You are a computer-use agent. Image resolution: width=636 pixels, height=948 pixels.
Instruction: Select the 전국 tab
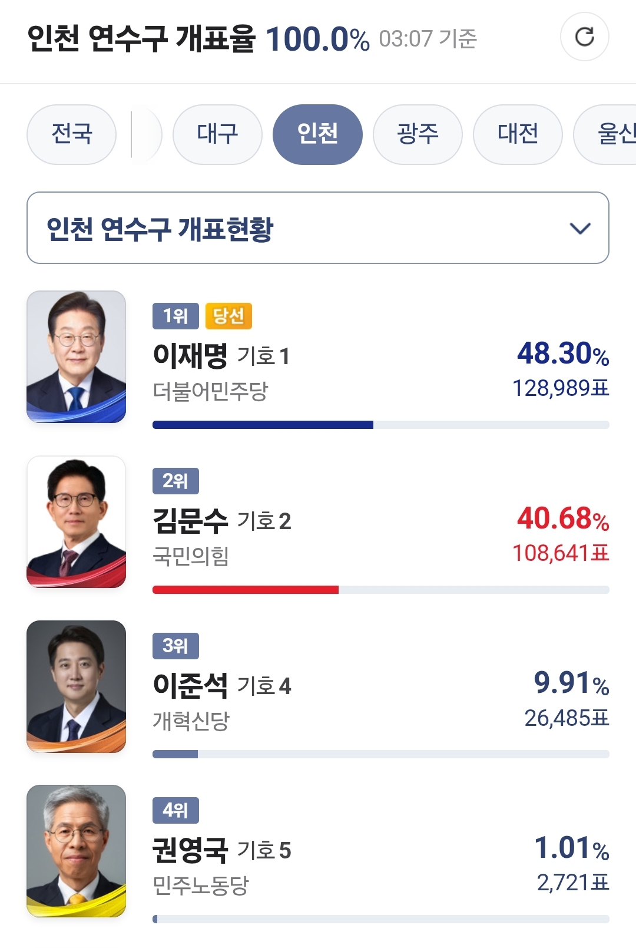71,134
